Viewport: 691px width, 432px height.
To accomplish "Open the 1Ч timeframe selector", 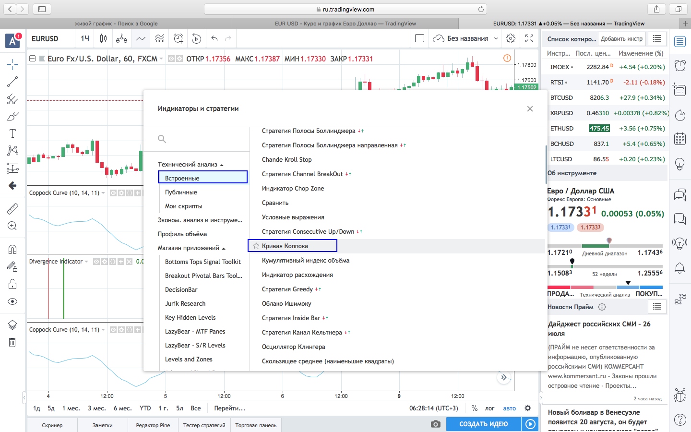I will 85,38.
